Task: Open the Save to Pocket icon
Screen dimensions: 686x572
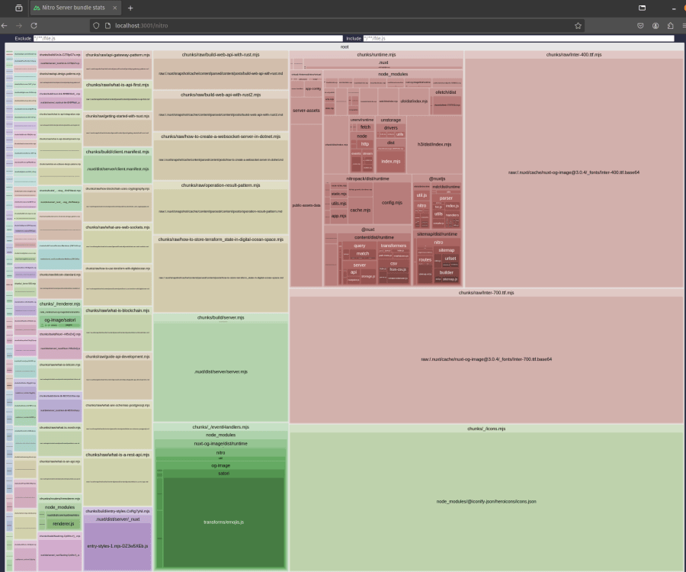Action: (x=640, y=26)
